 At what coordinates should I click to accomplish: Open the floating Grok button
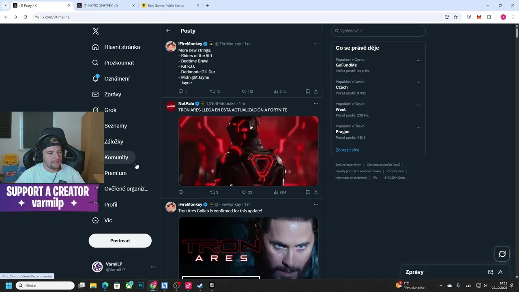pos(502,254)
